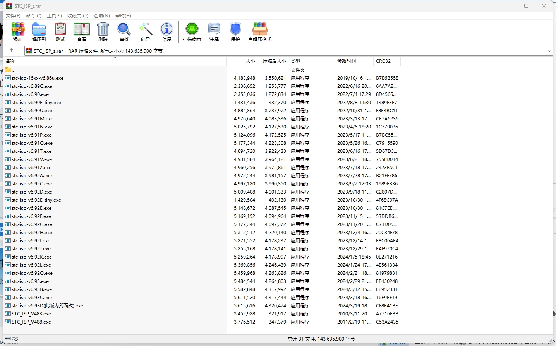Click the WinRAR icon in the title bar

[9, 6]
